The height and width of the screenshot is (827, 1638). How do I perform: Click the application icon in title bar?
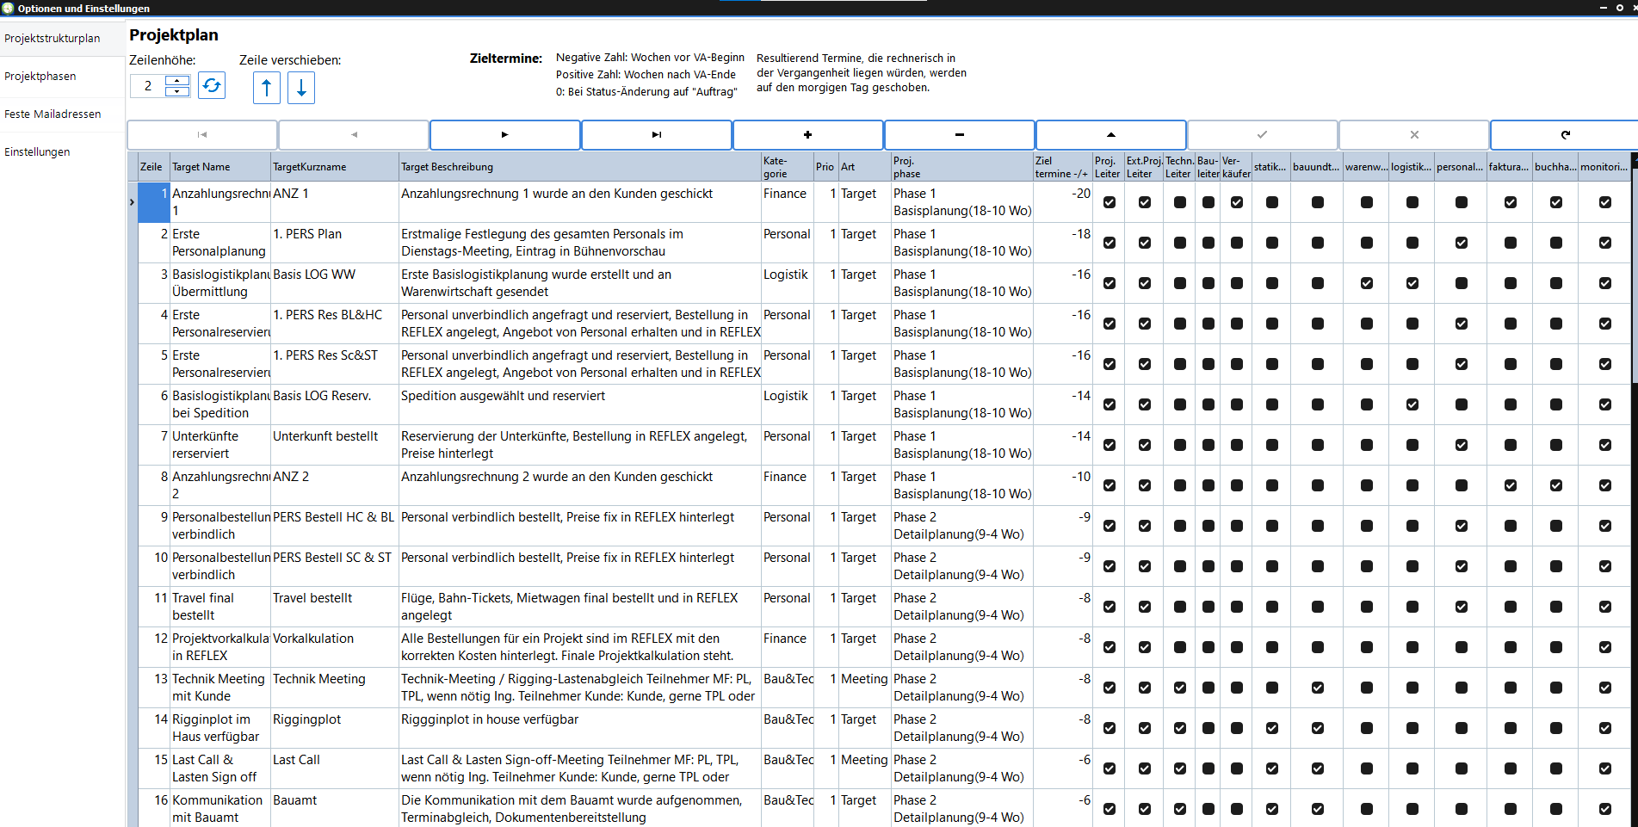(8, 8)
